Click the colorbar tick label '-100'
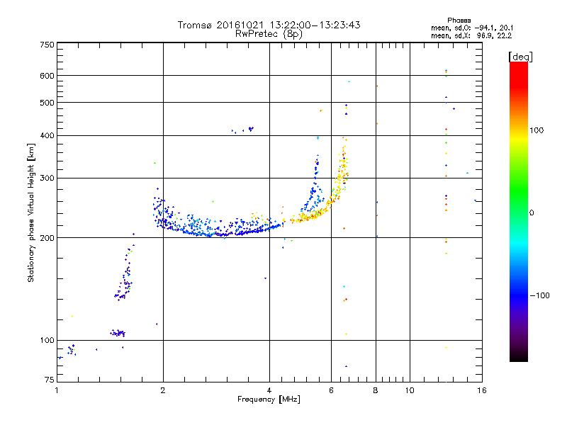The width and height of the screenshot is (567, 425). pyautogui.click(x=539, y=295)
